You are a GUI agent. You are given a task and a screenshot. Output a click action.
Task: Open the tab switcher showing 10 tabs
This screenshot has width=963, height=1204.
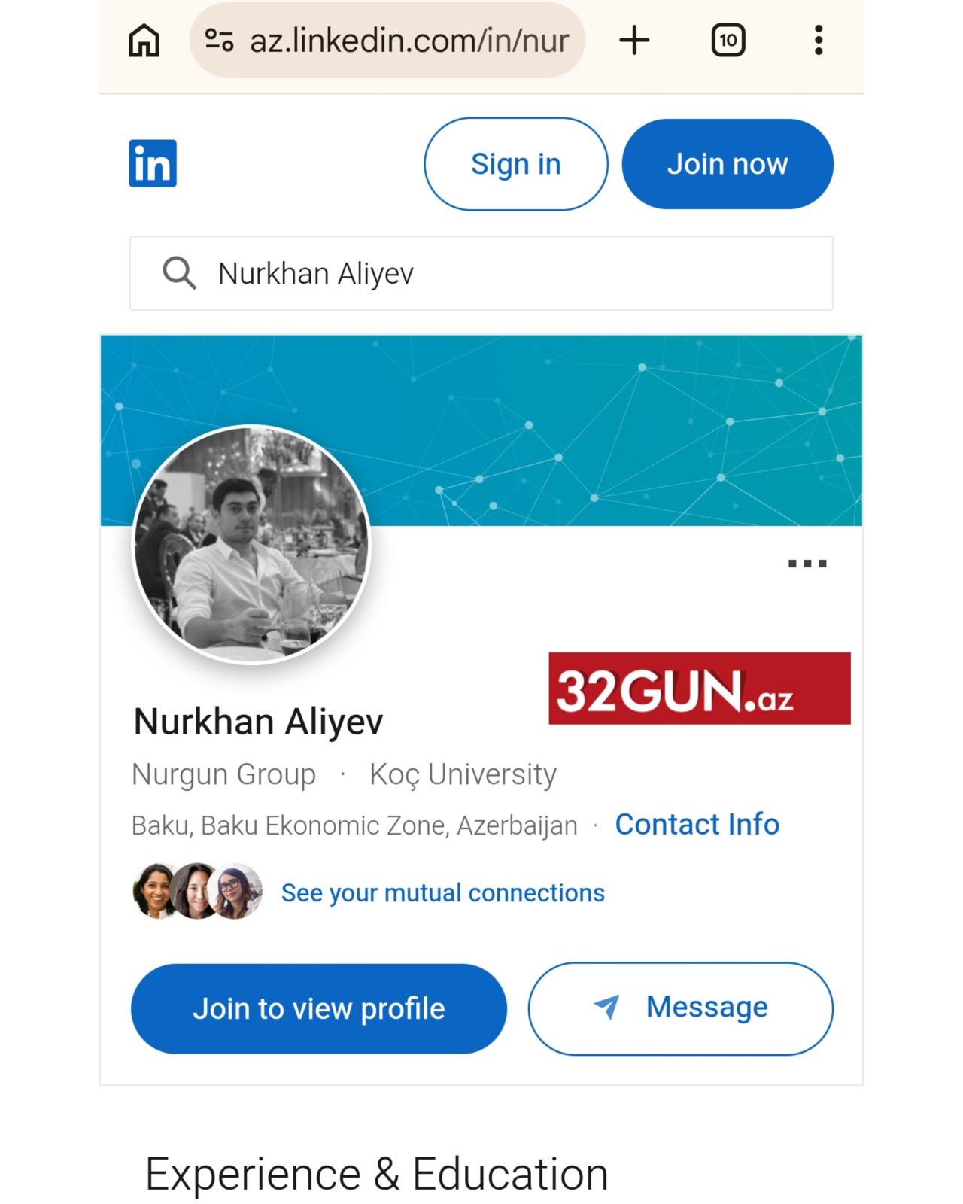tap(728, 41)
